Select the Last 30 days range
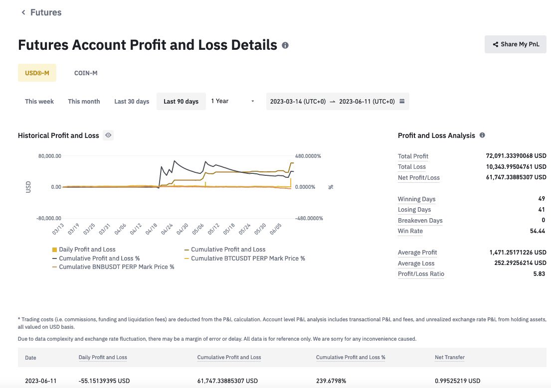 132,102
